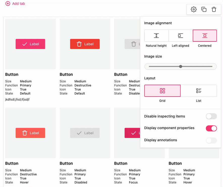Enable Disable inspecting items

tap(211, 116)
